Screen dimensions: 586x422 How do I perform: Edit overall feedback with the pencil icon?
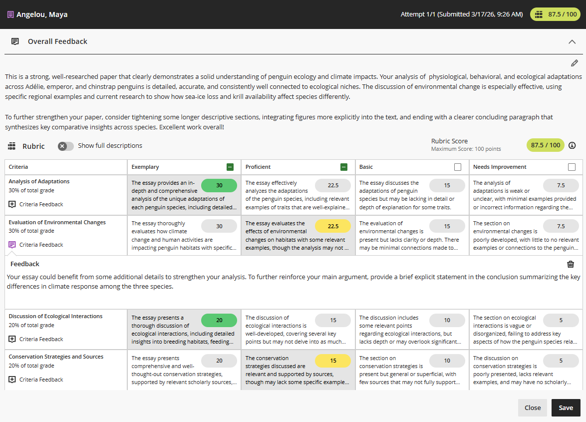pyautogui.click(x=575, y=63)
